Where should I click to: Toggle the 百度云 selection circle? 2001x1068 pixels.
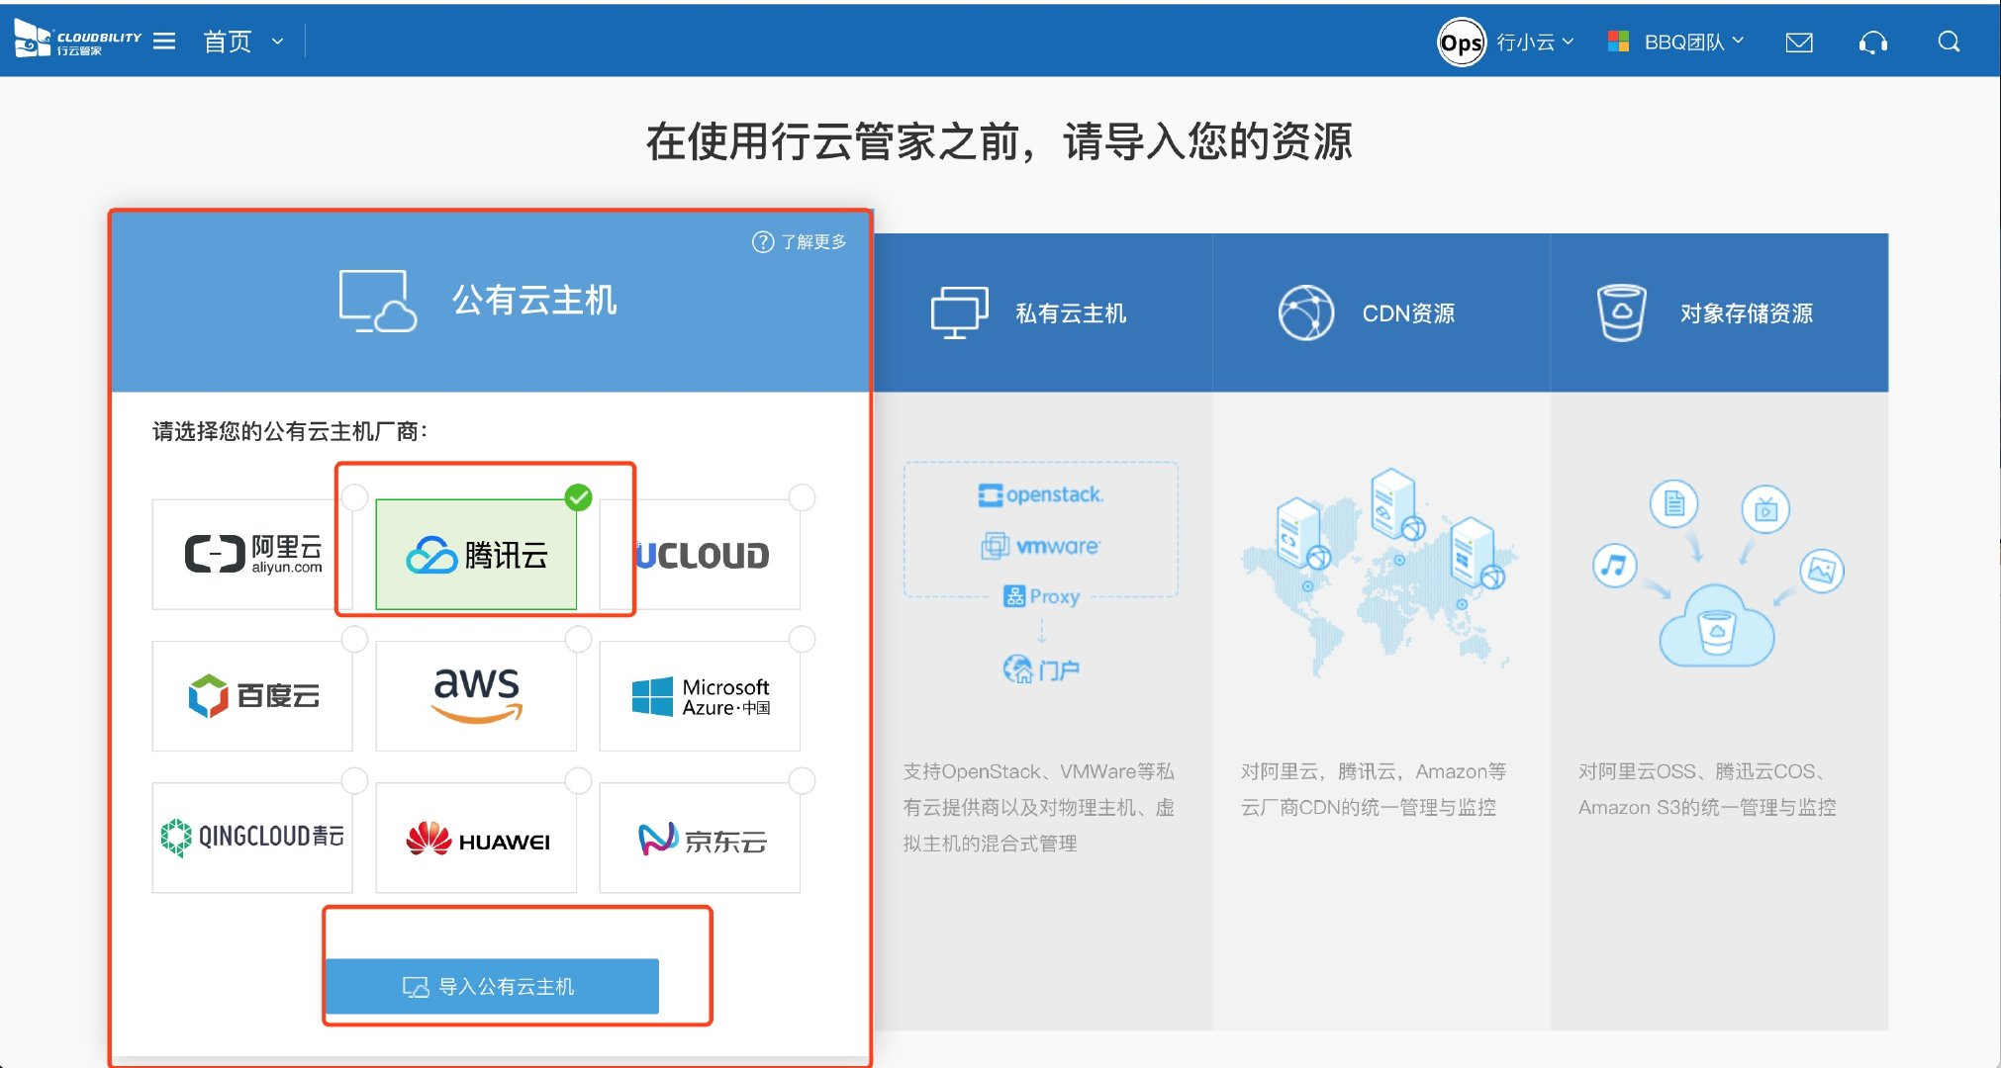coord(354,640)
